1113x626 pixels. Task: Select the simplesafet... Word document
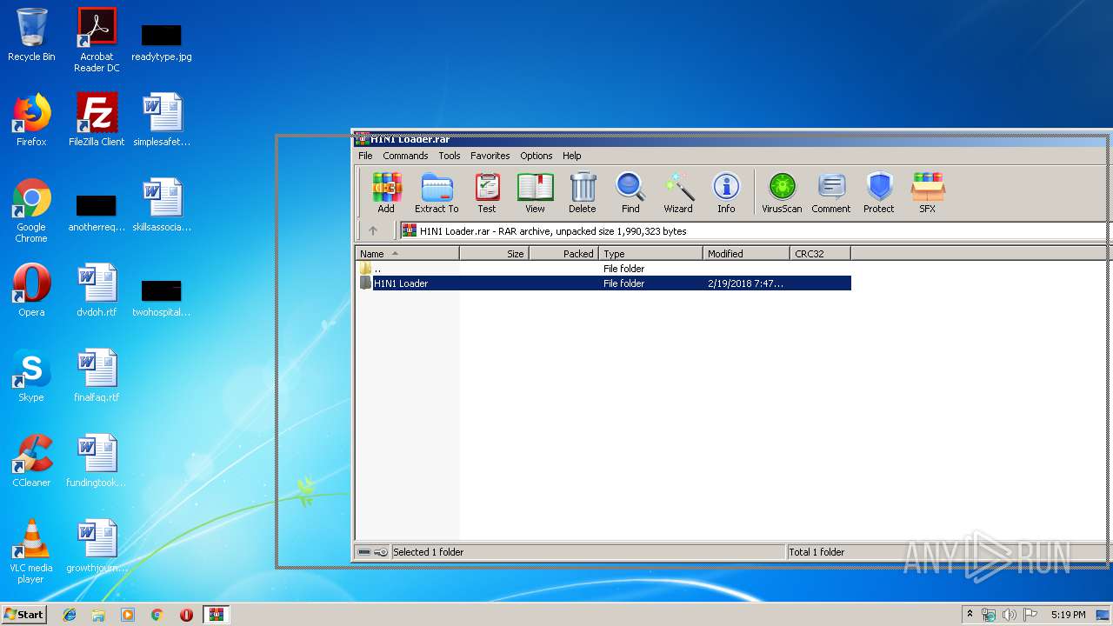[162, 120]
